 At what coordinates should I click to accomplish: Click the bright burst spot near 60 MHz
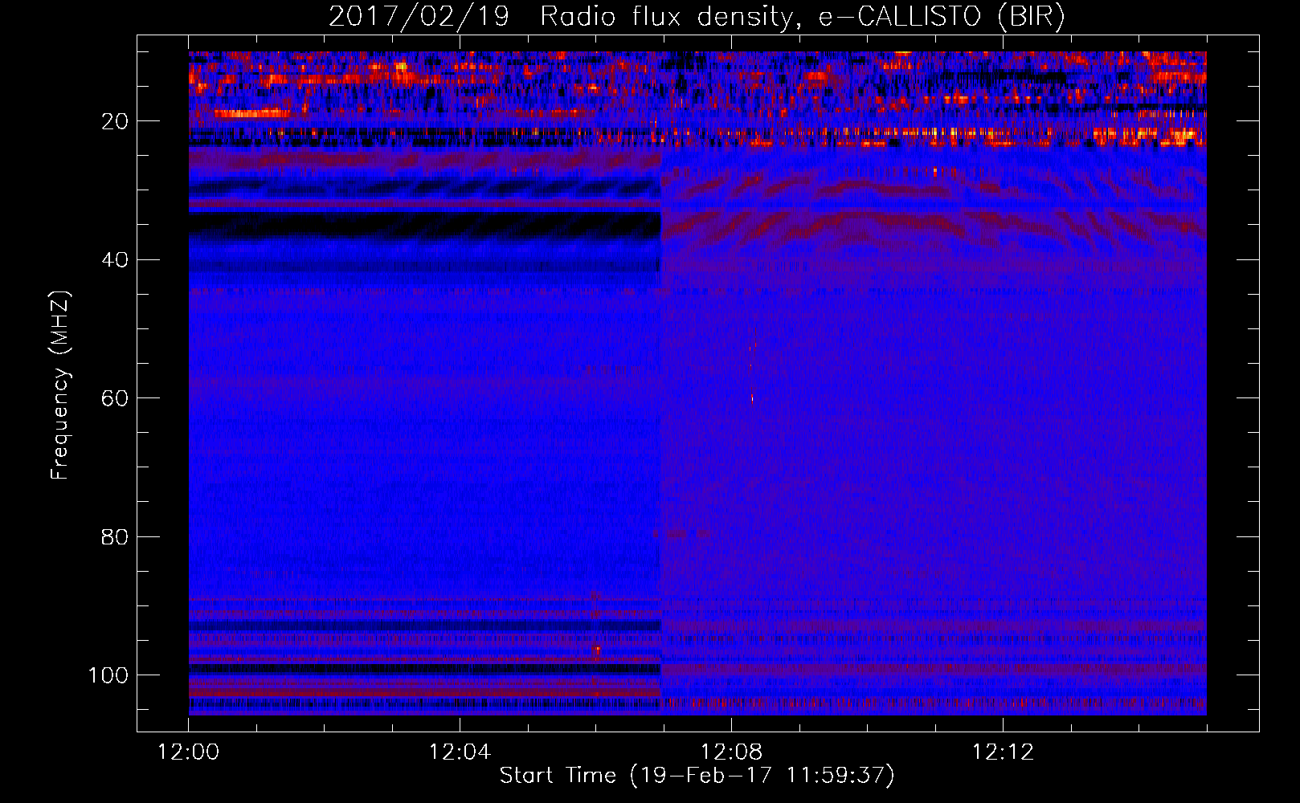click(753, 397)
